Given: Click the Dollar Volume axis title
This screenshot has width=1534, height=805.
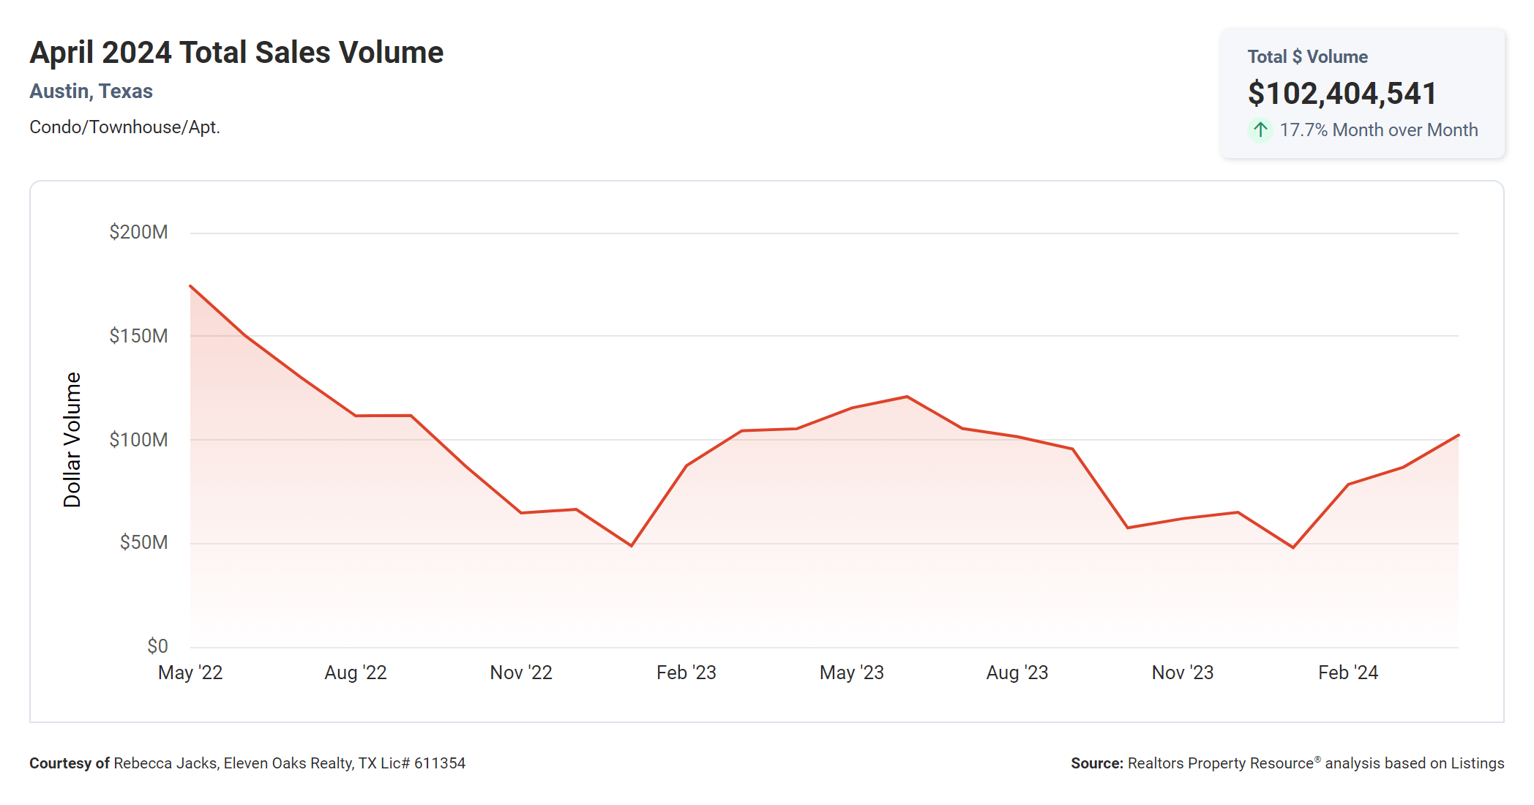Looking at the screenshot, I should (x=72, y=439).
